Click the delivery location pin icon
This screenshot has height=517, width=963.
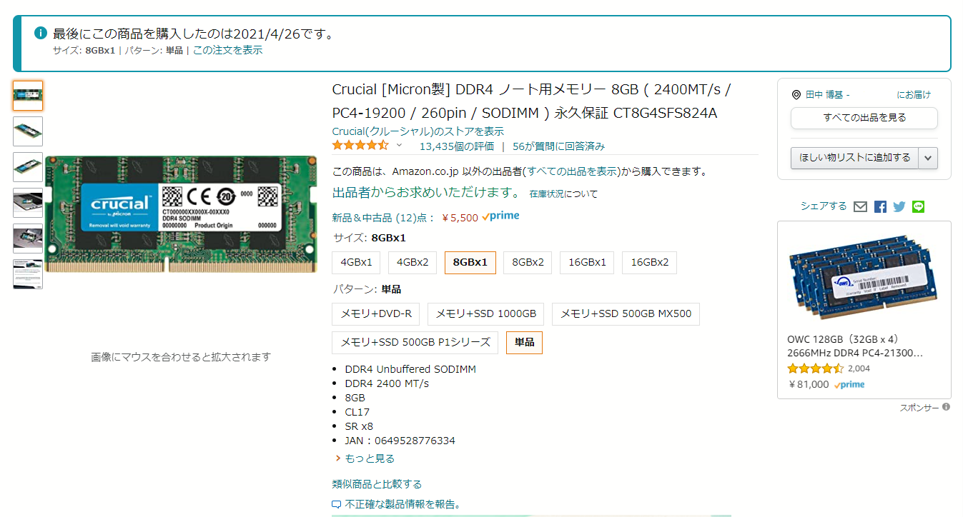pyautogui.click(x=796, y=95)
